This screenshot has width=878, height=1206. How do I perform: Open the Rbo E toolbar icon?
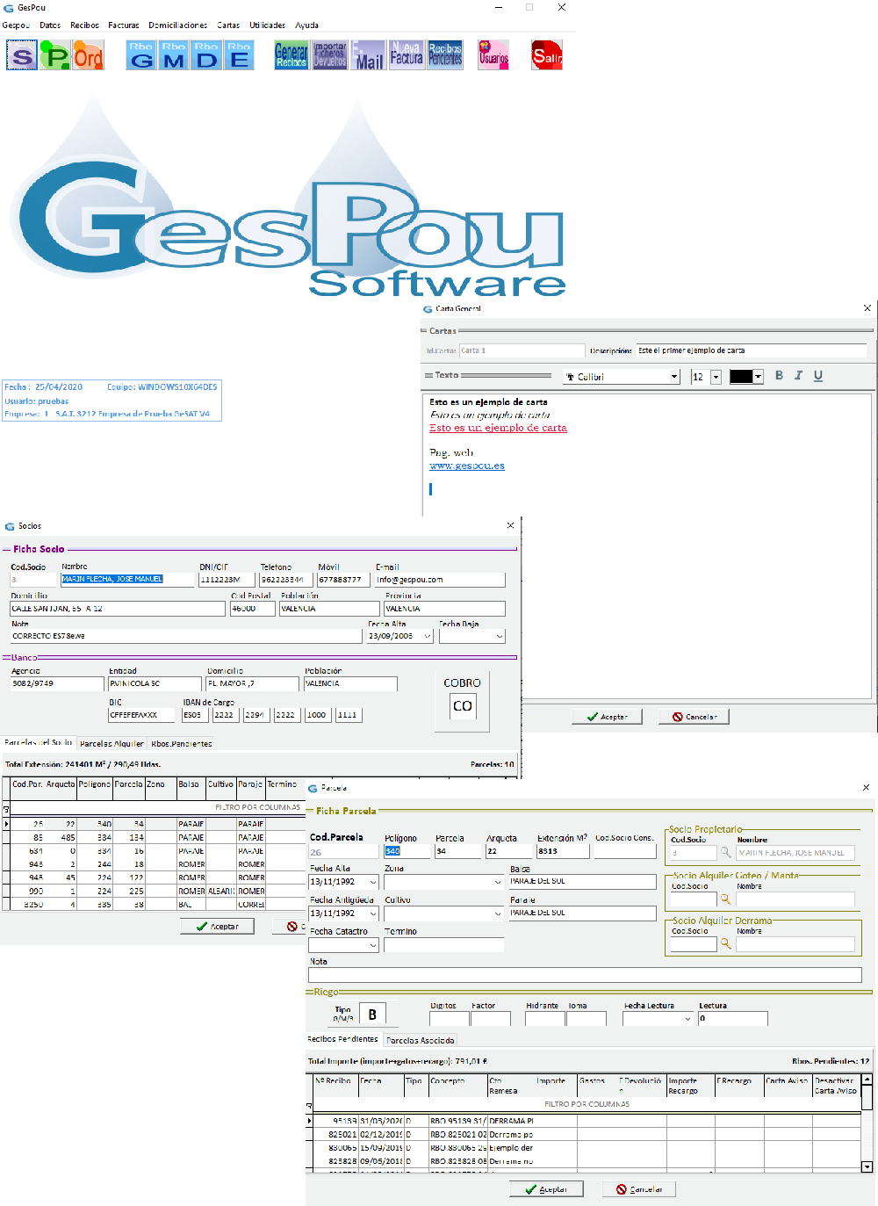(239, 55)
